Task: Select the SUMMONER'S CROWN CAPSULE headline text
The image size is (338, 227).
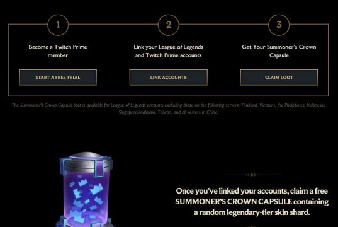Action: 234,202
